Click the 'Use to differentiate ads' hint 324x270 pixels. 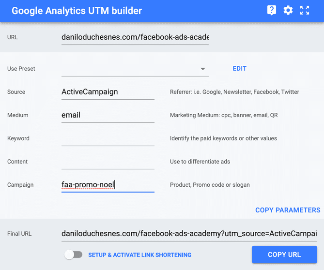pyautogui.click(x=200, y=162)
